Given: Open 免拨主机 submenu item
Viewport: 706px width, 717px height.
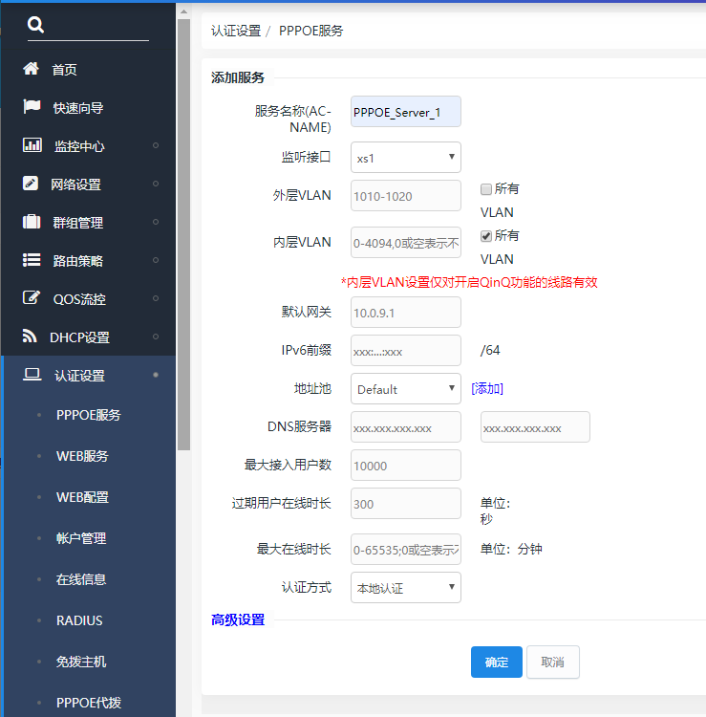Looking at the screenshot, I should tap(81, 662).
